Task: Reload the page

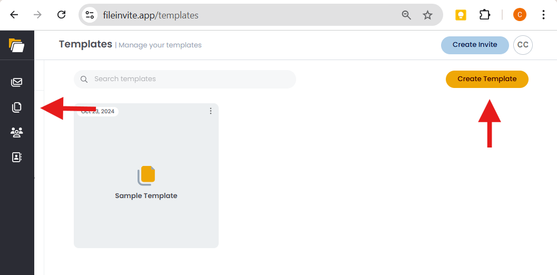Action: pos(61,15)
